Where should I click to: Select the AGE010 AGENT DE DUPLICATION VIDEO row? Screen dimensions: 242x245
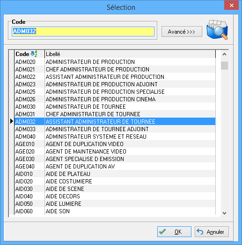tap(115, 144)
